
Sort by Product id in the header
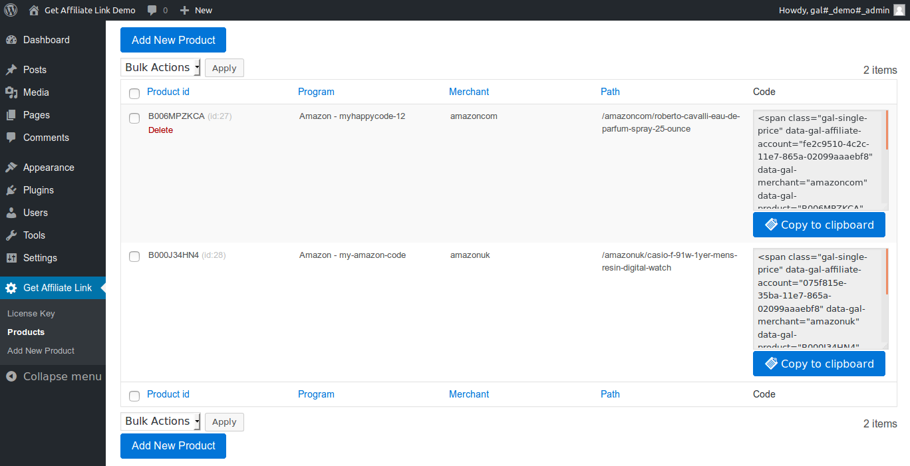click(x=168, y=92)
